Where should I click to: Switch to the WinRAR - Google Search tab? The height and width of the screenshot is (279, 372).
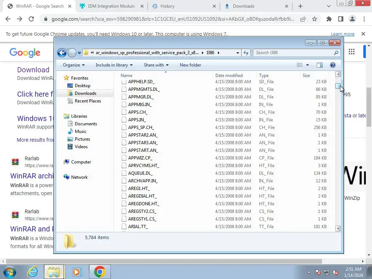click(39, 6)
